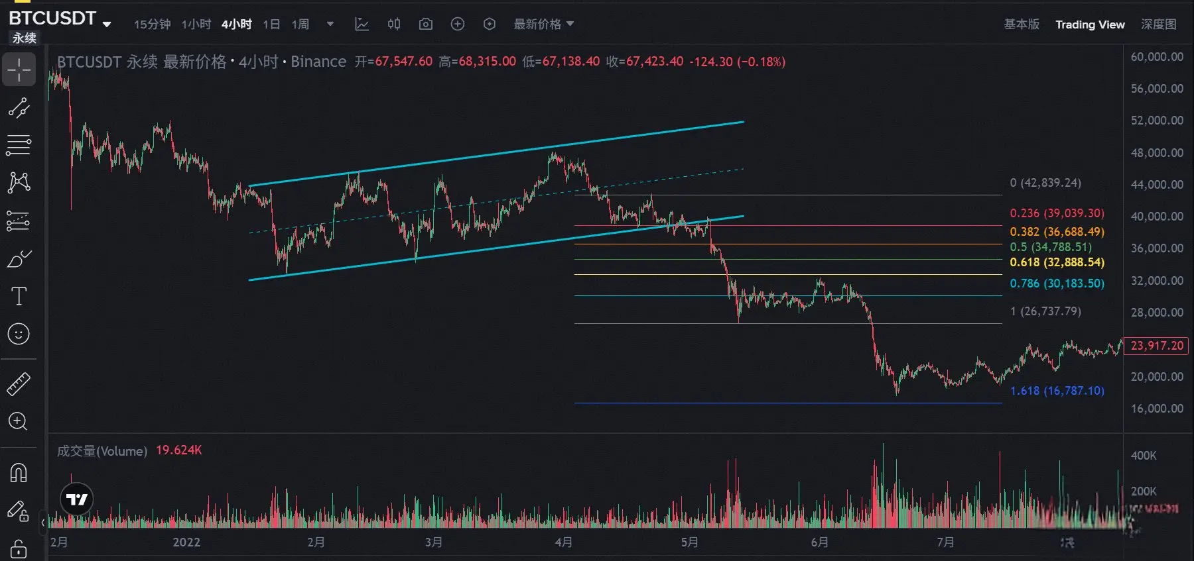Switch to 基本版 chart view

pyautogui.click(x=1022, y=25)
